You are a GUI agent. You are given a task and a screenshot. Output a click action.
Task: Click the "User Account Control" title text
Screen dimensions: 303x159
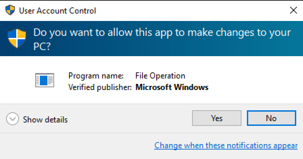pyautogui.click(x=57, y=11)
